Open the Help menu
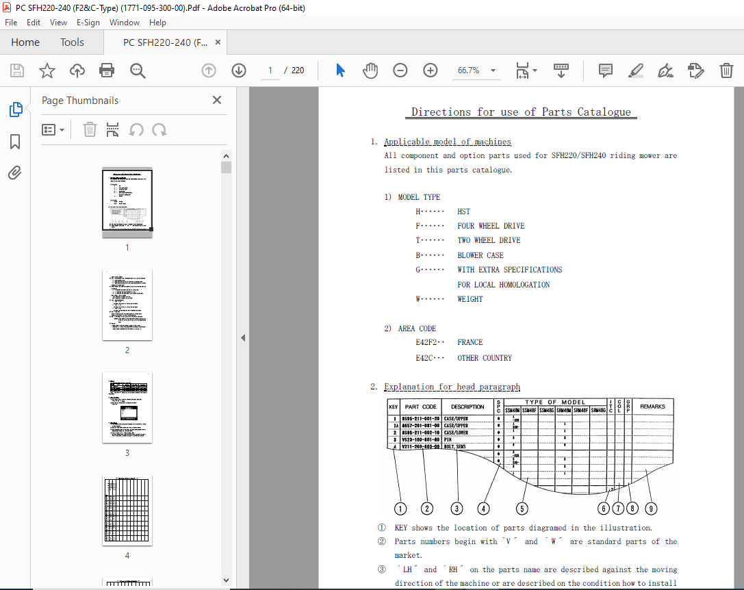This screenshot has width=744, height=590. pos(157,23)
